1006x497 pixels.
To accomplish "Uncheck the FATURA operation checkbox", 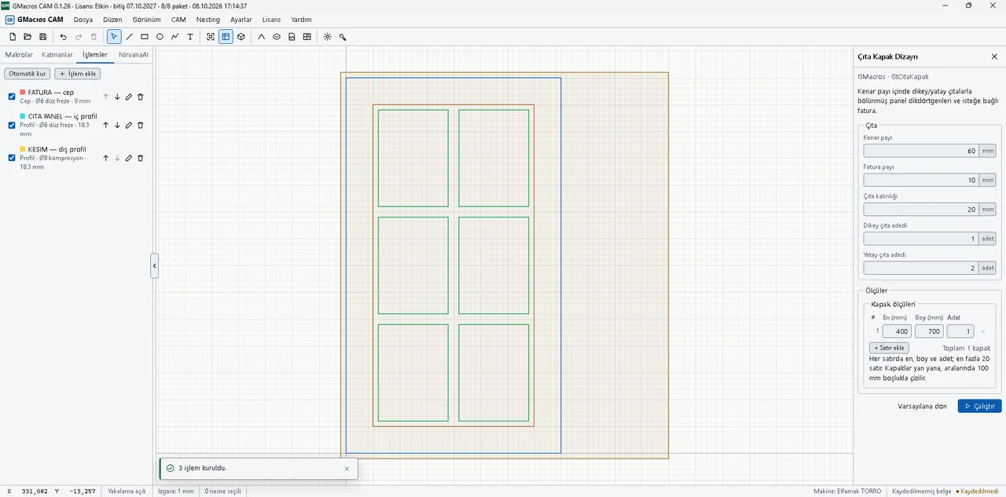I will coord(12,97).
